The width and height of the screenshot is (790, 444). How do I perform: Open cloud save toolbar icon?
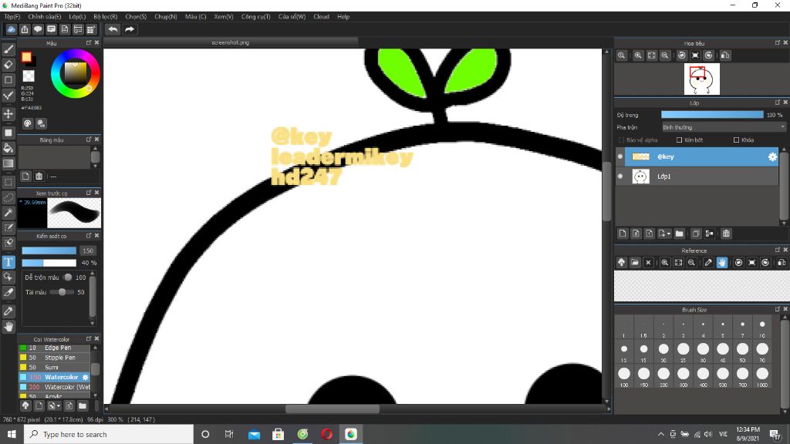11,29
